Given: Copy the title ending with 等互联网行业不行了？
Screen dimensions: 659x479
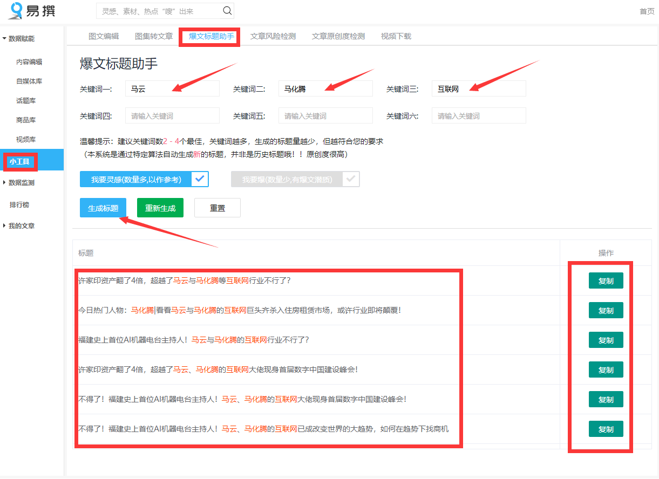Looking at the screenshot, I should coord(606,280).
